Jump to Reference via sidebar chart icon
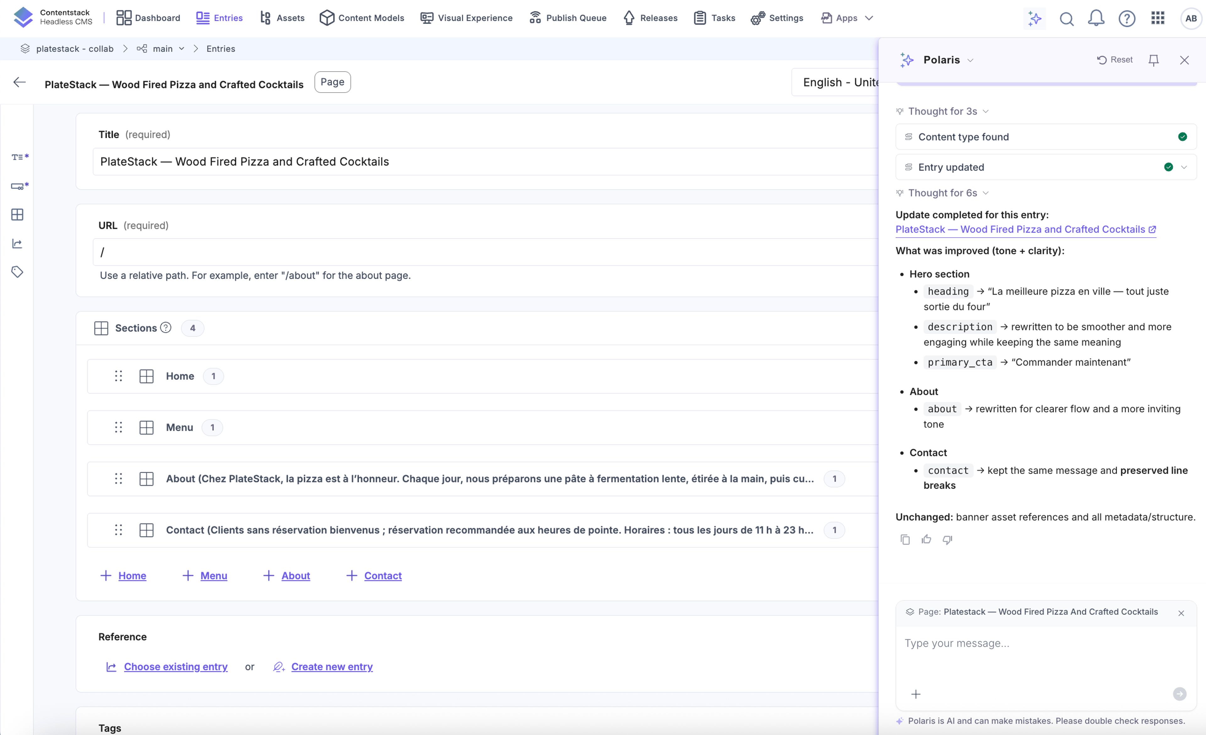The height and width of the screenshot is (735, 1206). [x=17, y=244]
